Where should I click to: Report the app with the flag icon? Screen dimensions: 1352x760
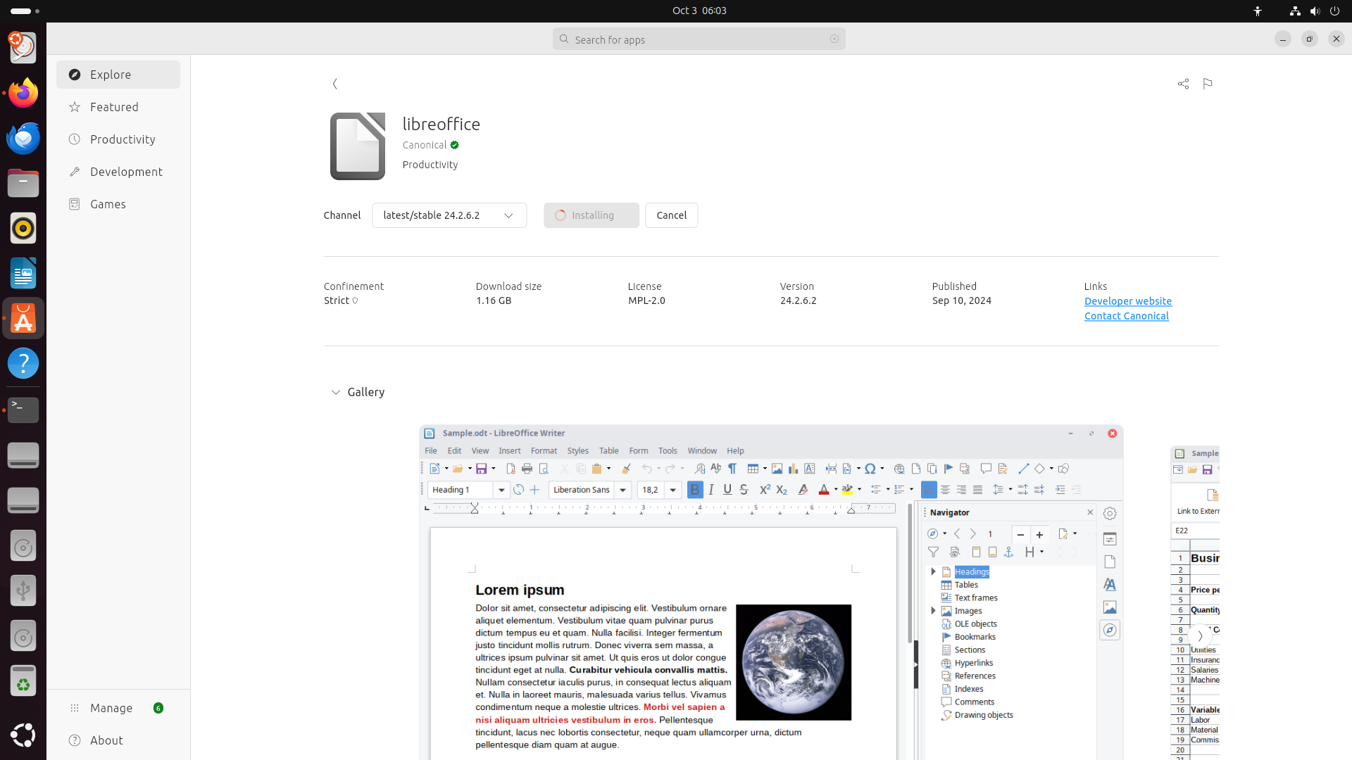click(x=1208, y=84)
